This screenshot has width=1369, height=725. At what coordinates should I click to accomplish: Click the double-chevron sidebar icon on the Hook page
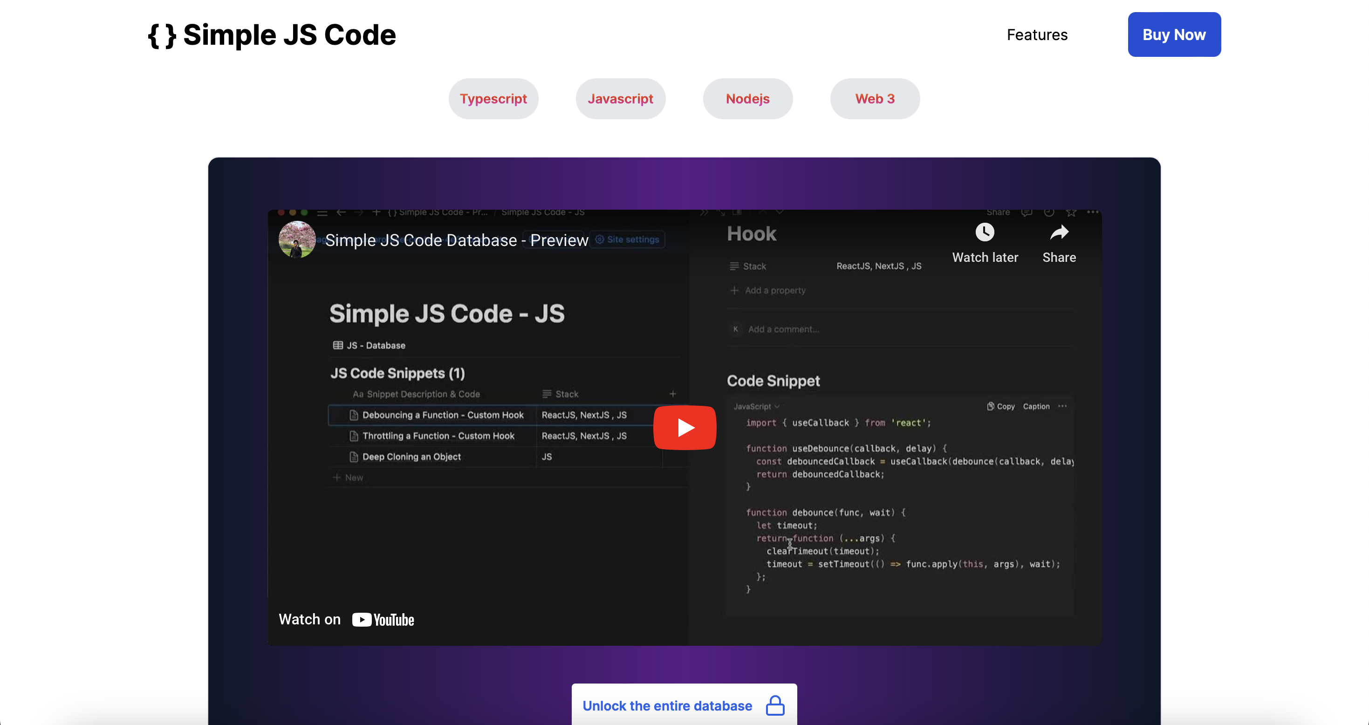coord(705,212)
